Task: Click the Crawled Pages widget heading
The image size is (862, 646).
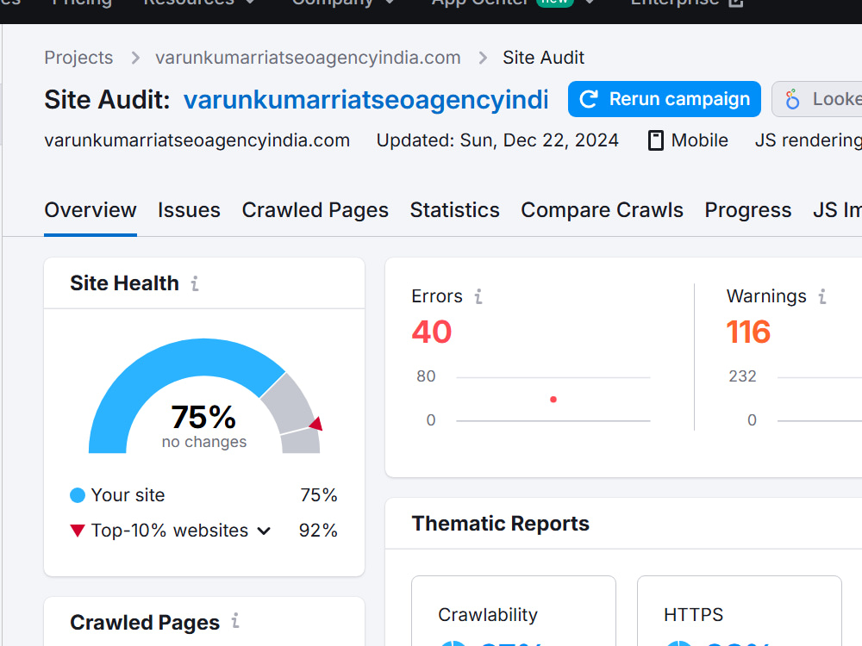Action: pos(145,623)
